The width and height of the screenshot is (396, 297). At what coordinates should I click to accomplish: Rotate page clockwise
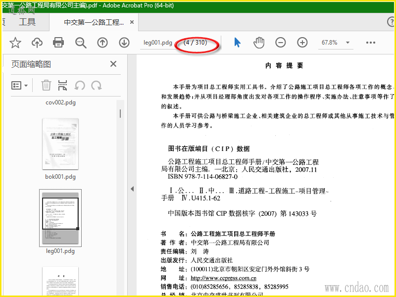97,86
